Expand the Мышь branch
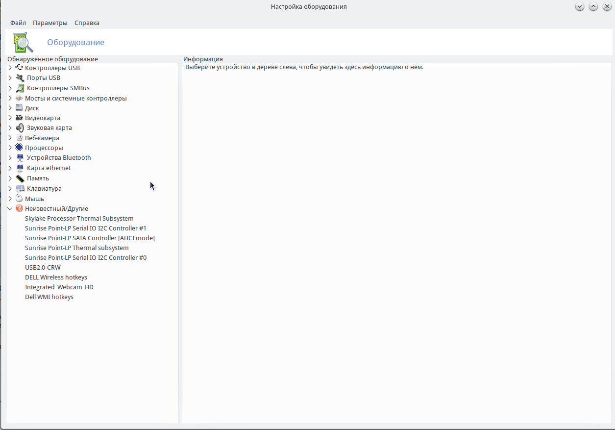Viewport: 615px width, 430px height. tap(10, 199)
